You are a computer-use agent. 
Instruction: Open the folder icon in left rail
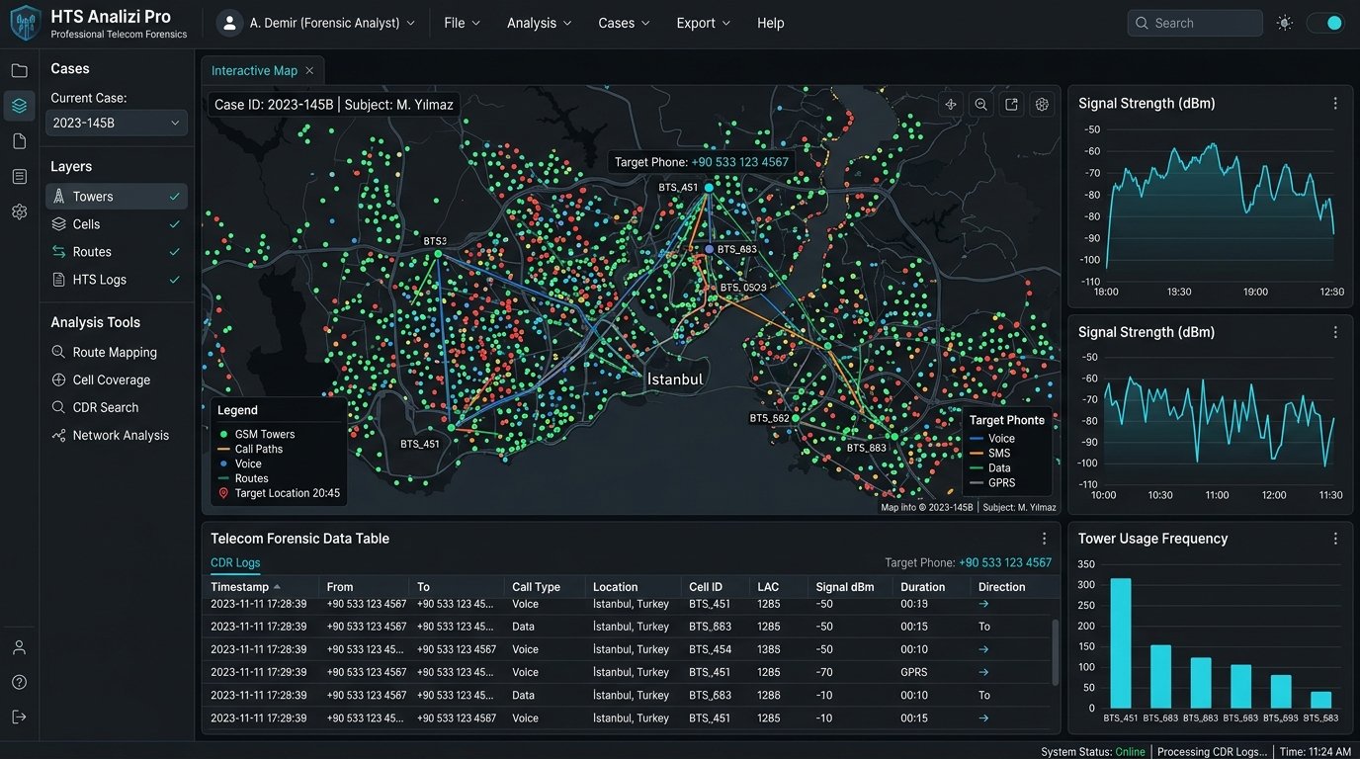(x=19, y=70)
